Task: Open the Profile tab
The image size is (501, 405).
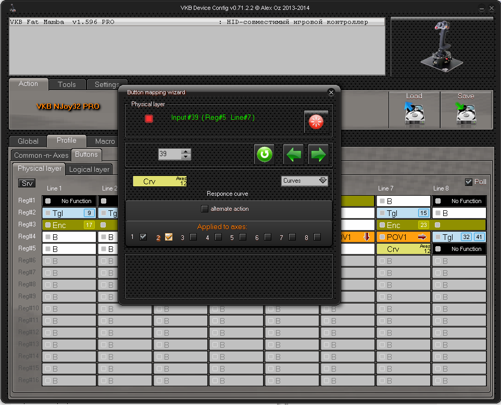Action: tap(67, 140)
